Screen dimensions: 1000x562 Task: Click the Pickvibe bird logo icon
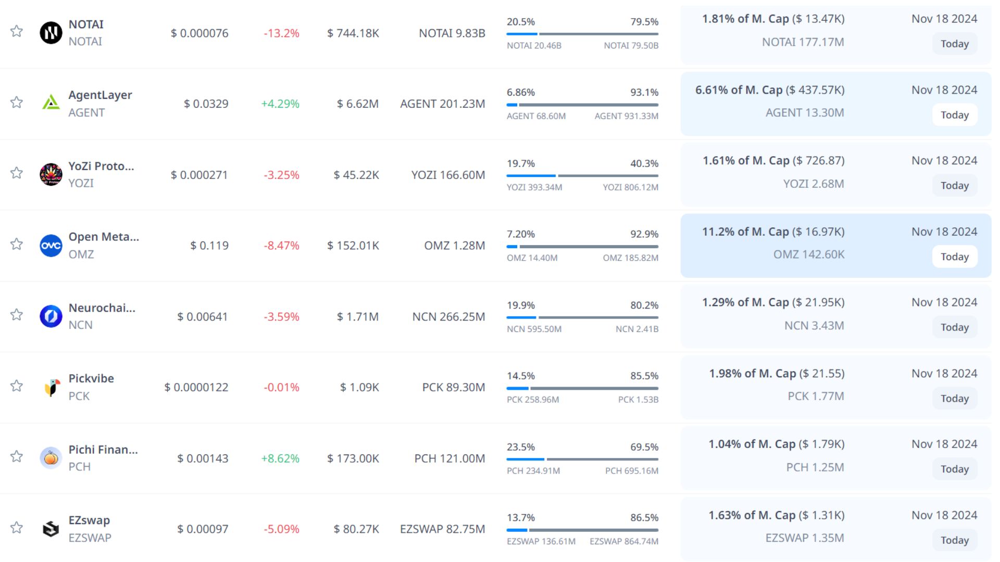coord(51,387)
